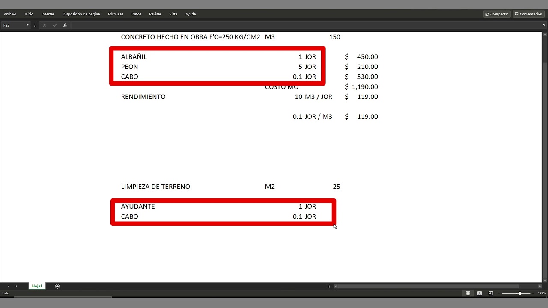The height and width of the screenshot is (308, 548).
Task: Select the LIMPIEZA DE TERRENO cell
Action: coord(155,187)
